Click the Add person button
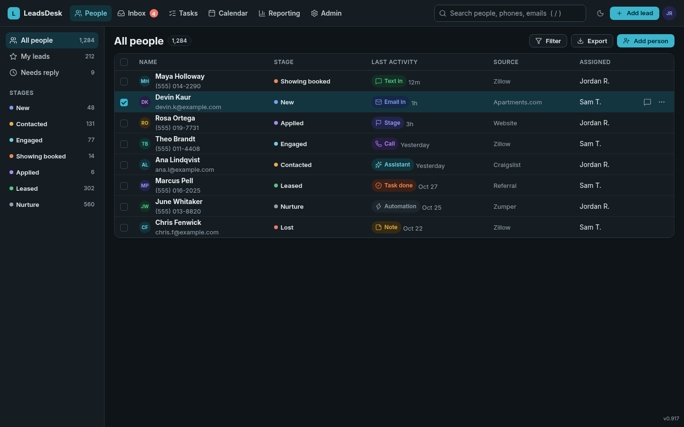Image resolution: width=684 pixels, height=427 pixels. (646, 41)
